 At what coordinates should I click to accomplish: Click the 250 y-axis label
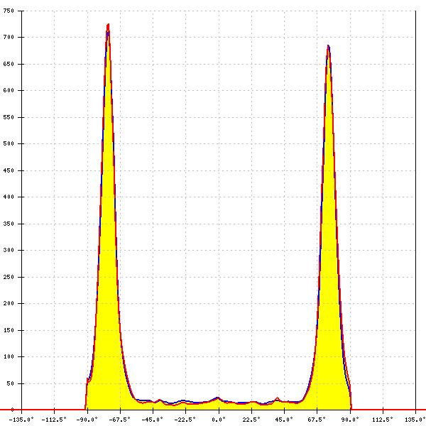(9, 277)
